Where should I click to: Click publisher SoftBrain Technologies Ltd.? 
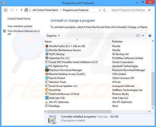click(x=127, y=90)
